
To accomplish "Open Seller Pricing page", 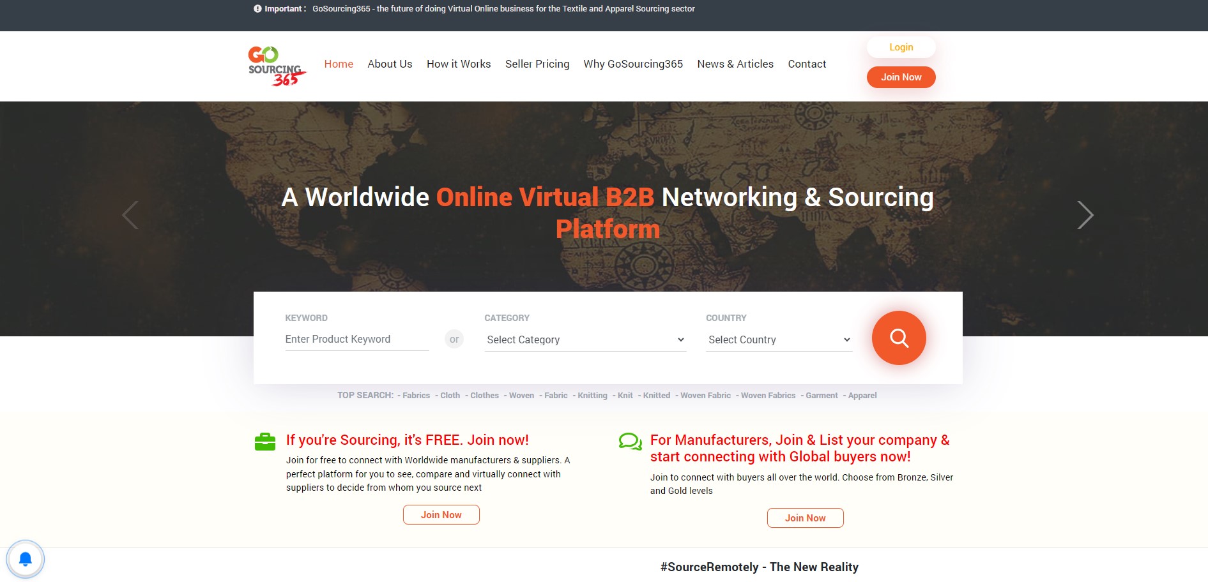I will pos(537,64).
